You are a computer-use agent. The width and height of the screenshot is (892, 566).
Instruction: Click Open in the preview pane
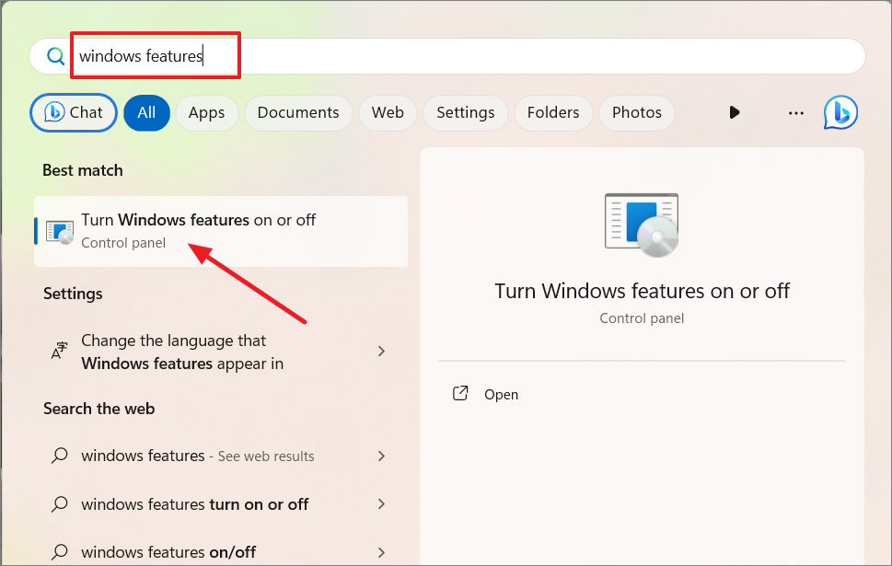click(501, 394)
